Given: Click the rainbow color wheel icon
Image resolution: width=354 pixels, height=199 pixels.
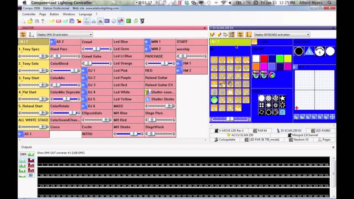Looking at the screenshot, I should (x=272, y=75).
